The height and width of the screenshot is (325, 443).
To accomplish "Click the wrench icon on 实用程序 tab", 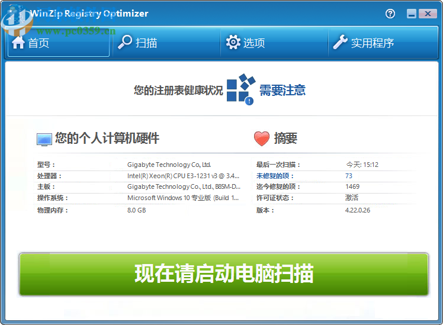I will 340,42.
